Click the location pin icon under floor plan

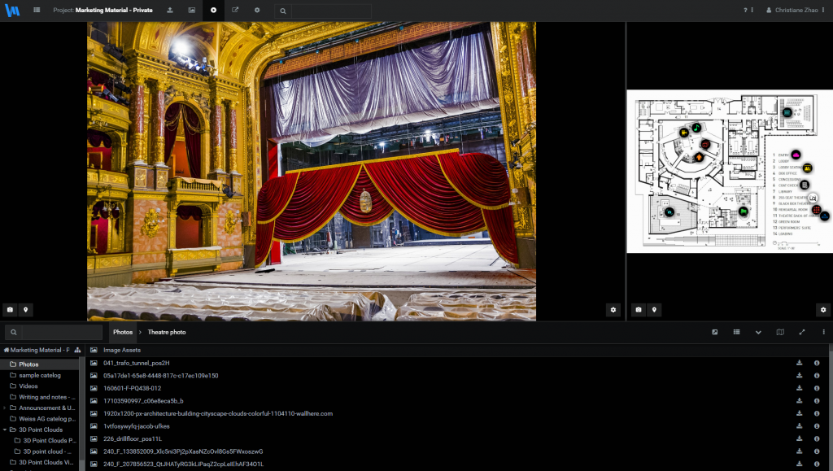point(655,310)
